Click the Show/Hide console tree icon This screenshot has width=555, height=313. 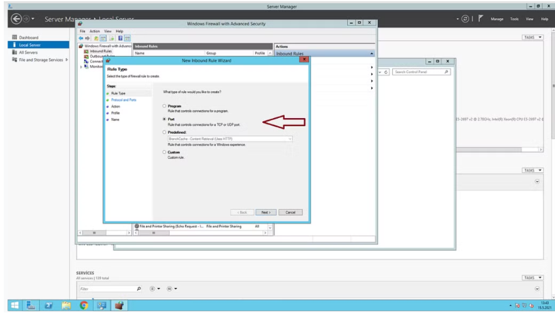click(x=103, y=38)
